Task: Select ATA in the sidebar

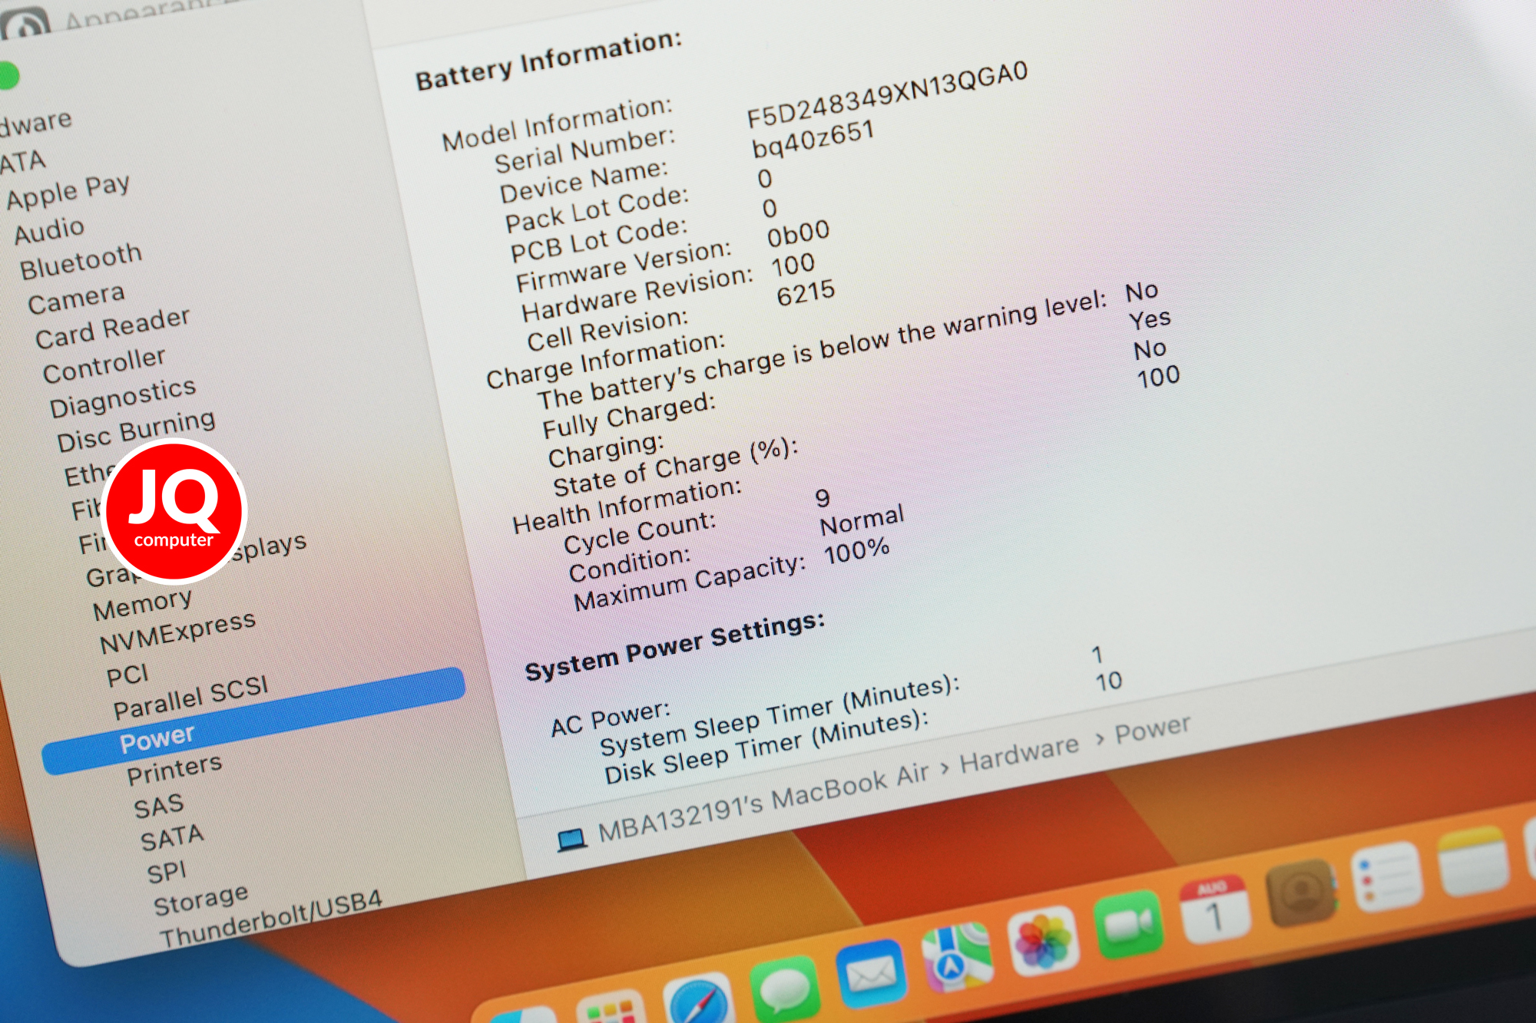Action: click(x=22, y=161)
